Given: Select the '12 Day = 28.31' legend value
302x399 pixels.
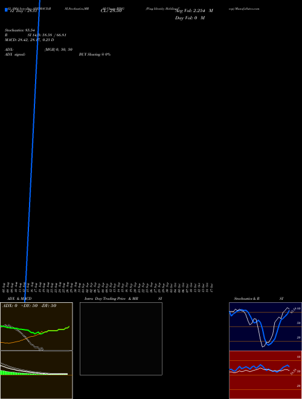Looking at the screenshot, I should pyautogui.click(x=23, y=11).
